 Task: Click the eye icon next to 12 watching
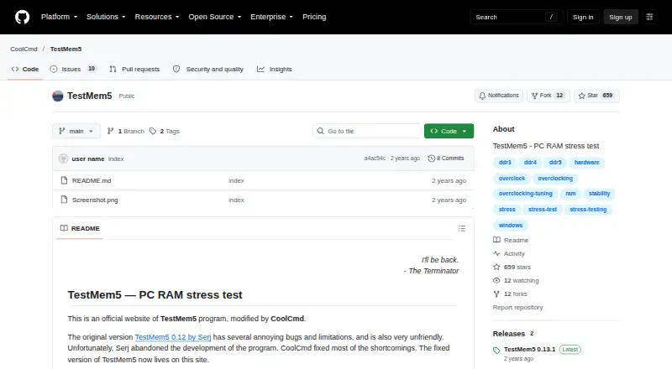tap(496, 280)
